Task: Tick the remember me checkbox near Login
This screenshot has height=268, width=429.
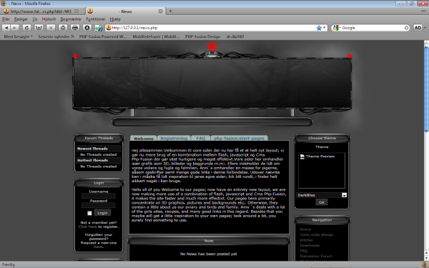Action: [x=89, y=213]
